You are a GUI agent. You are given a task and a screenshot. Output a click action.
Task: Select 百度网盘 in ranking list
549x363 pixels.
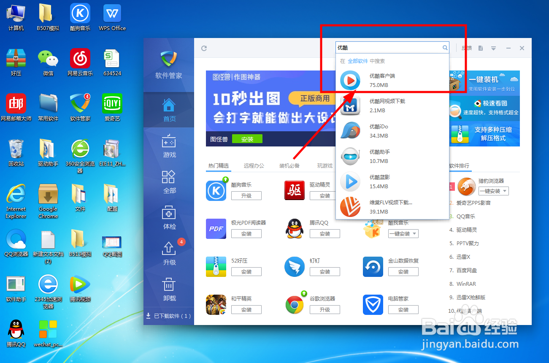pyautogui.click(x=467, y=271)
